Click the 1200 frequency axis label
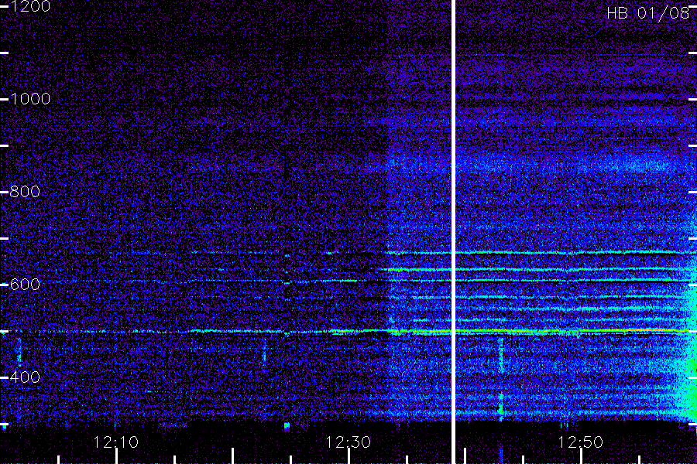The image size is (697, 464). 29,6
